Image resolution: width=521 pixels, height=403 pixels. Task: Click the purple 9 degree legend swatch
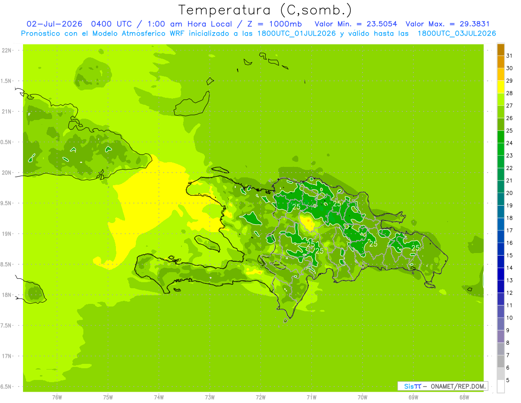pos(501,337)
